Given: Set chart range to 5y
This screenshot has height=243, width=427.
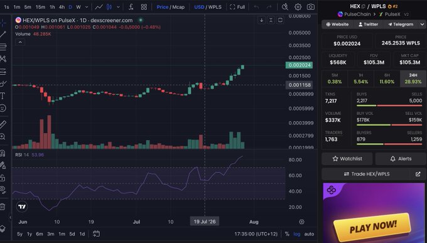Looking at the screenshot, I should coord(19,234).
